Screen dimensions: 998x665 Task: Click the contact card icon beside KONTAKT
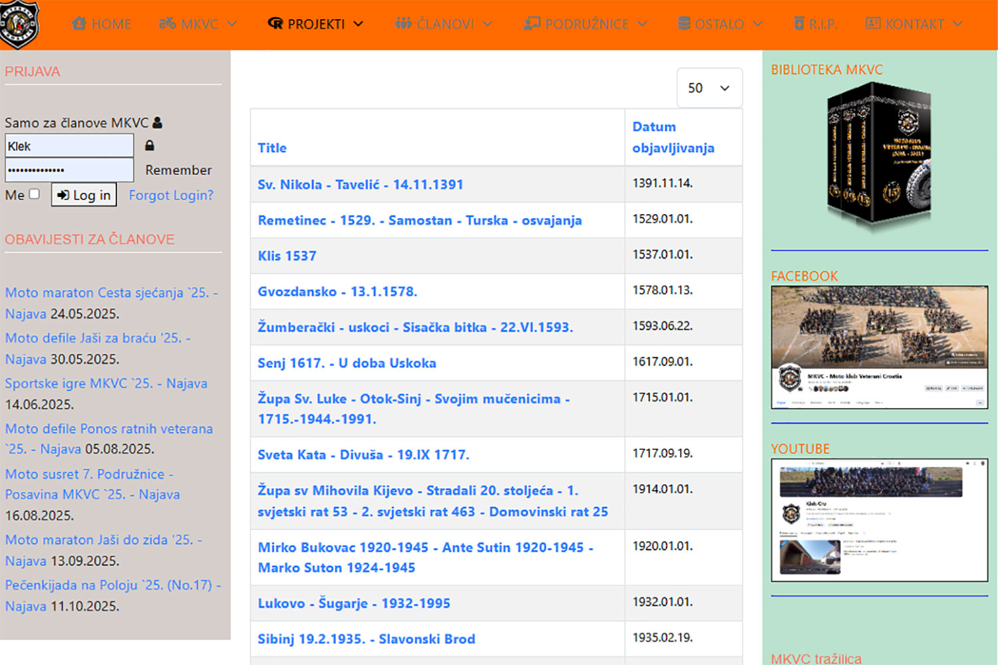point(873,24)
